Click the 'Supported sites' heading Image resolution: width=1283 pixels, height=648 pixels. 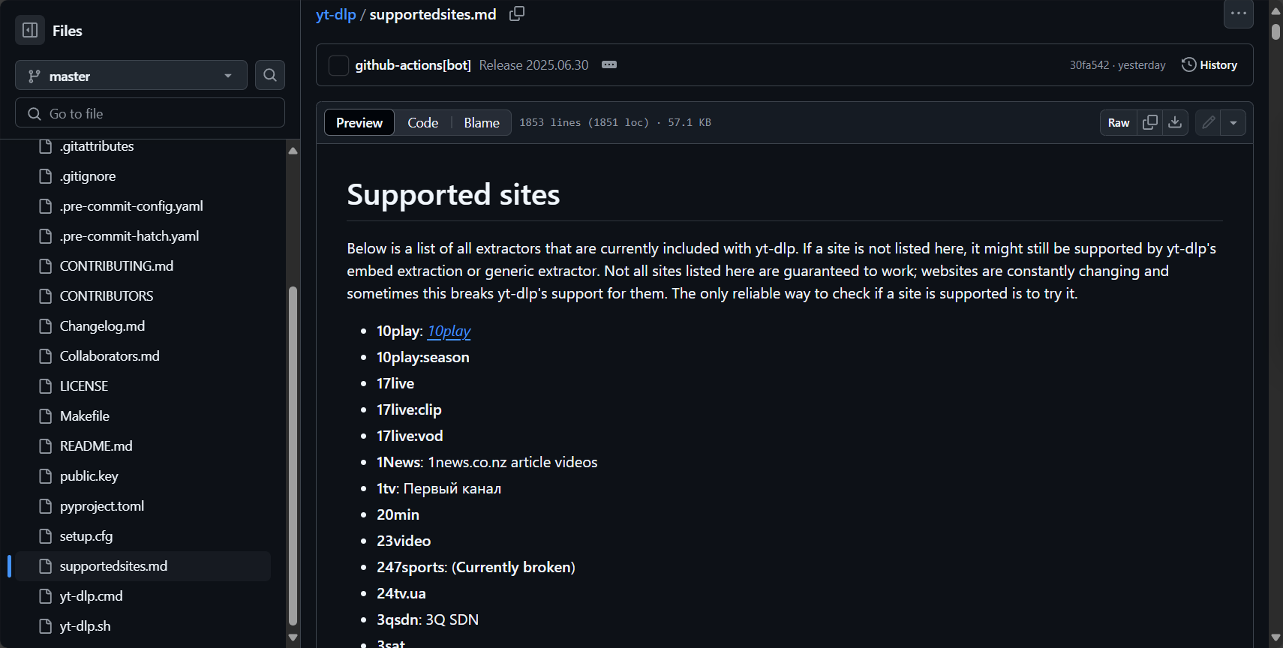[x=453, y=195]
